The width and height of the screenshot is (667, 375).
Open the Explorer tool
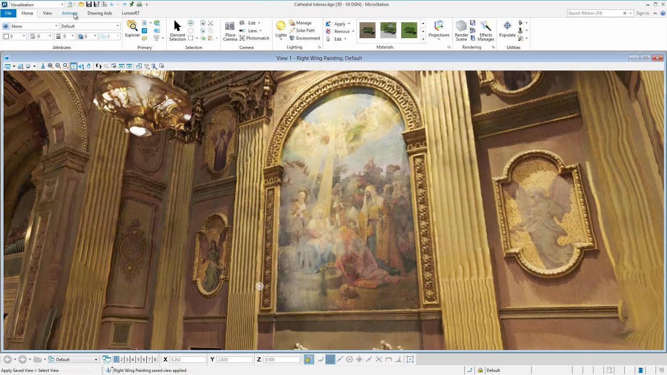[x=132, y=29]
